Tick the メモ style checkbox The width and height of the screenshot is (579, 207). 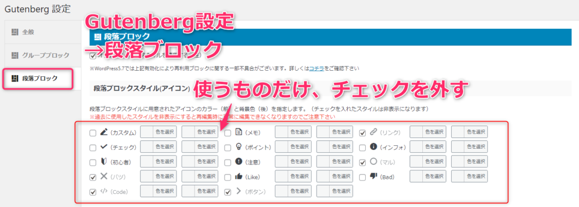[228, 132]
